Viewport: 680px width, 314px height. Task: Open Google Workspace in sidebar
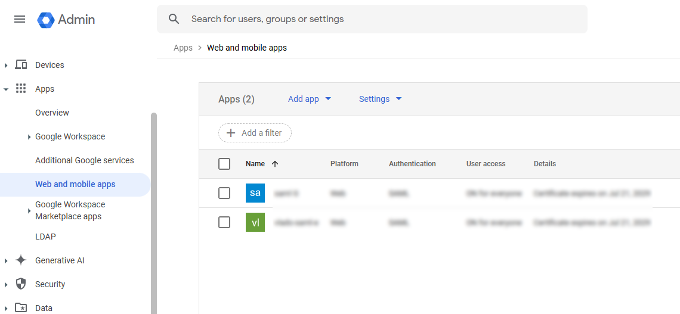pyautogui.click(x=70, y=136)
